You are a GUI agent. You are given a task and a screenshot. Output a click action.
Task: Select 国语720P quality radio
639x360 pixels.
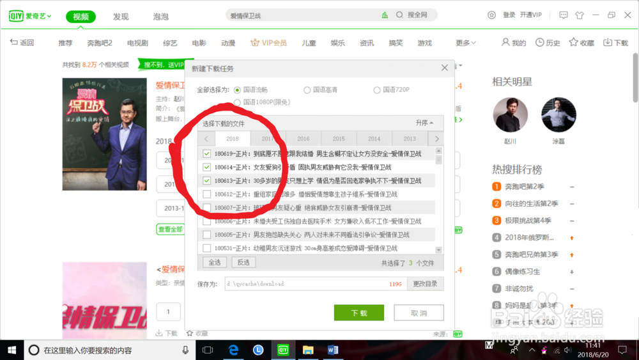[377, 90]
